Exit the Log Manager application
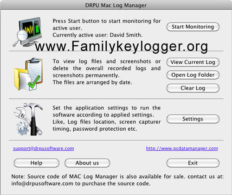The image size is (232, 195). pos(193,163)
